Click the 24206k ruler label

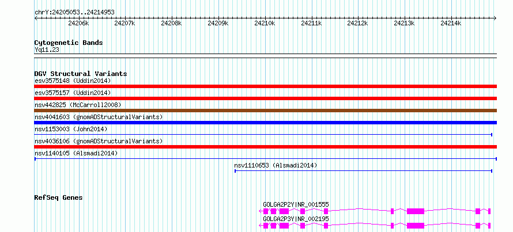(x=78, y=23)
